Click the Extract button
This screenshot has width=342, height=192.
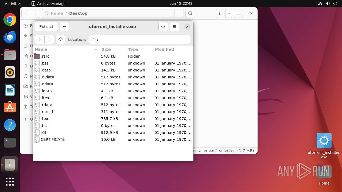pyautogui.click(x=46, y=27)
